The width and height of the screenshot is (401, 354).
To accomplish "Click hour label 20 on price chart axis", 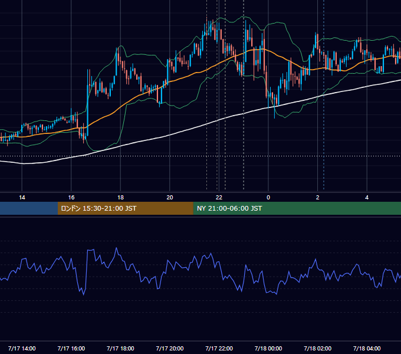I will pyautogui.click(x=170, y=197).
